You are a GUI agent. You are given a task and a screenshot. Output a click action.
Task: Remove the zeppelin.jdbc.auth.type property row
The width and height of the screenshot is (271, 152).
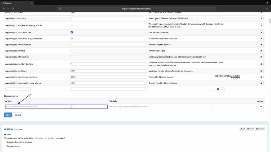pos(261,18)
